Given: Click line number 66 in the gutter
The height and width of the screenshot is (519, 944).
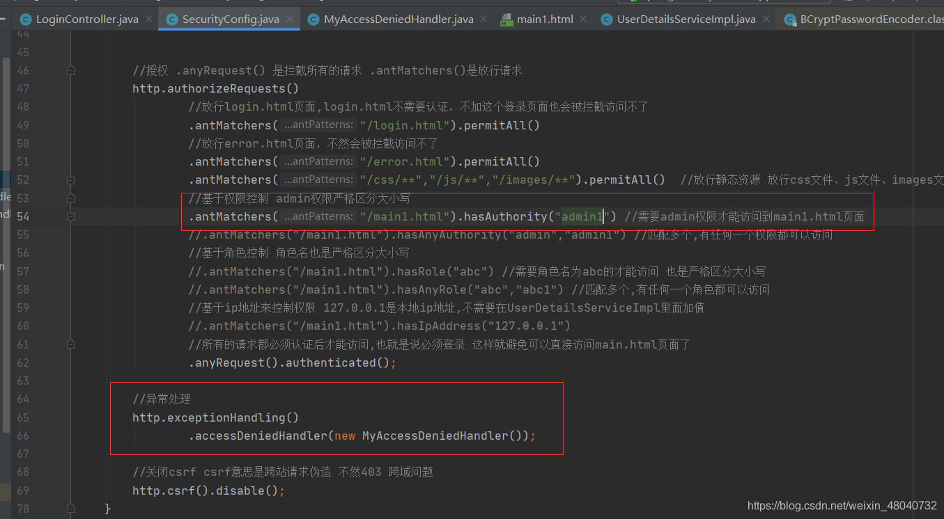Looking at the screenshot, I should coord(22,436).
